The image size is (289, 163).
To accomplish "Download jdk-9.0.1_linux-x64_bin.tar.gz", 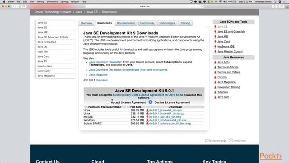I will click(x=166, y=114).
